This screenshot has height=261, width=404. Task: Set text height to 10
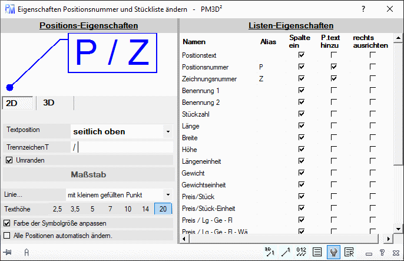127,209
